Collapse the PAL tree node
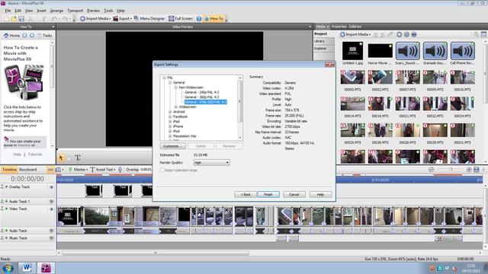This screenshot has width=488, height=274. 164,78
